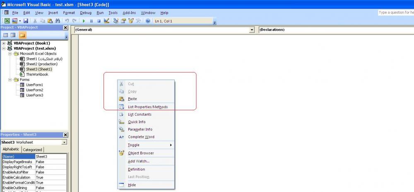Expand VBAProject (Book1) tree node
This screenshot has width=414, height=192.
click(x=4, y=43)
